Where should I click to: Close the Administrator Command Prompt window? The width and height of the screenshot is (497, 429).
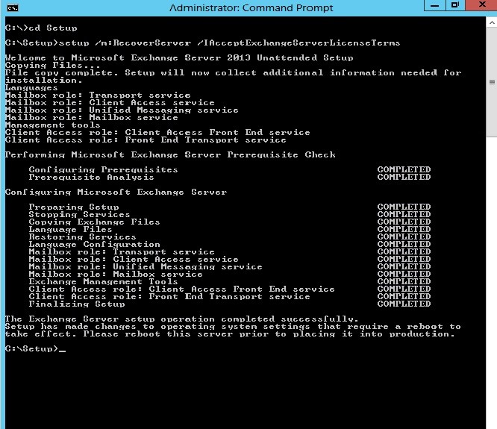(x=482, y=5)
